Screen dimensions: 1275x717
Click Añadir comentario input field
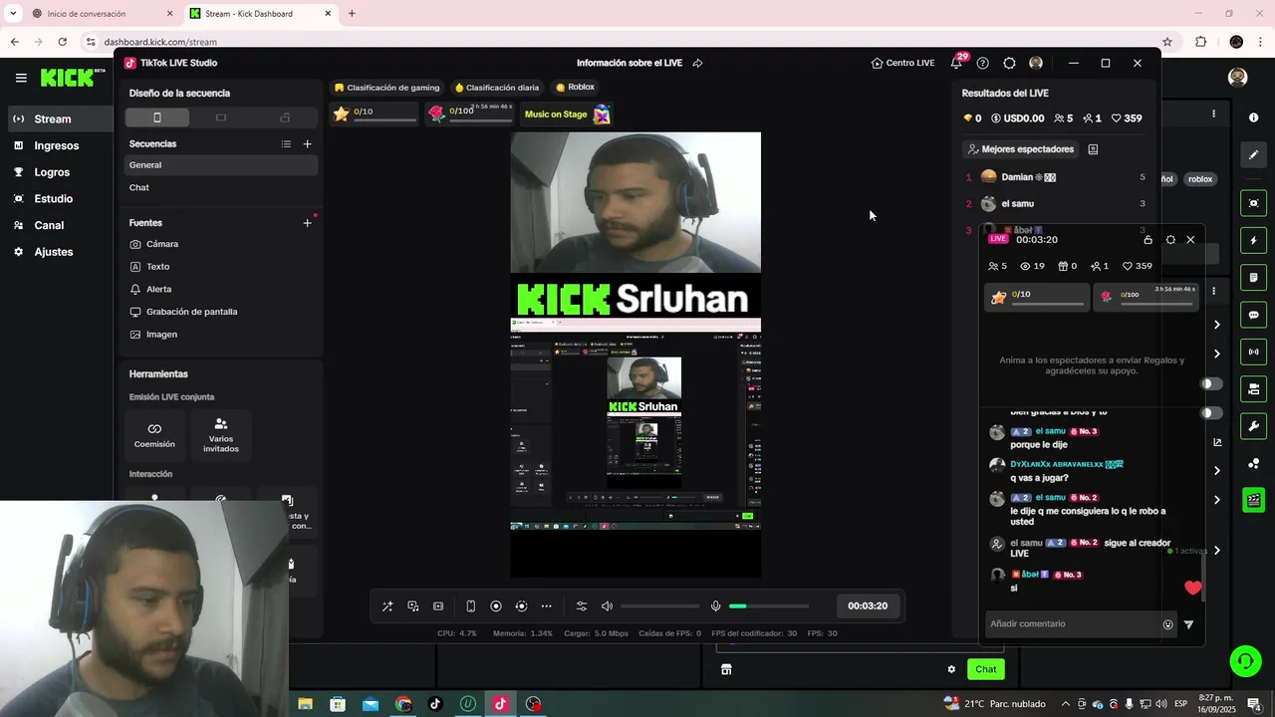(x=1072, y=624)
